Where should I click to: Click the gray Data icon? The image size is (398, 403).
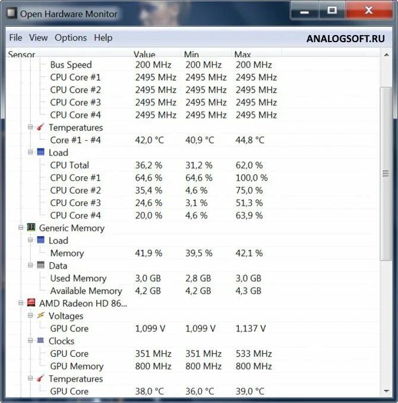[40, 265]
